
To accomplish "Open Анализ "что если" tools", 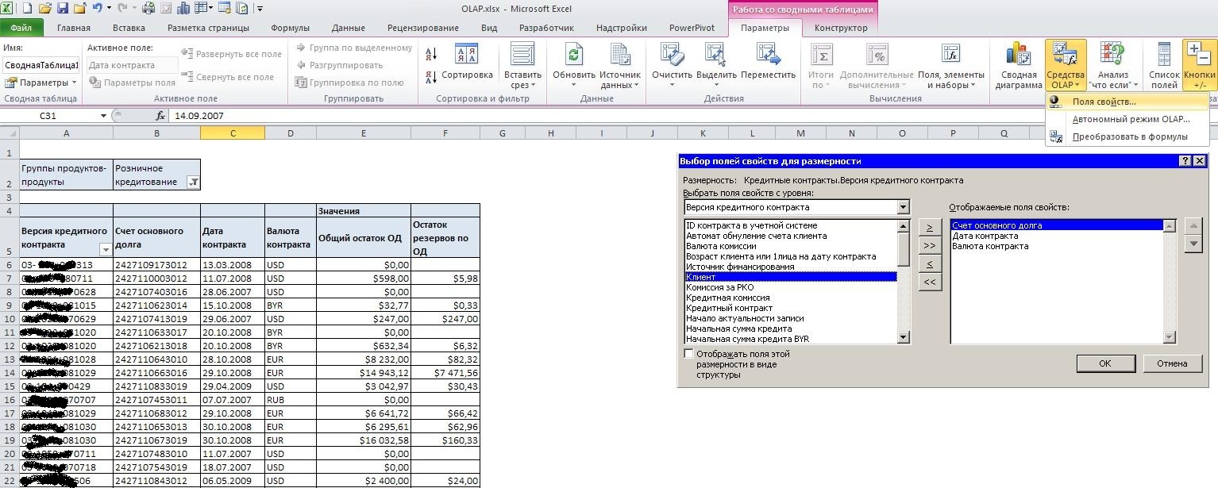I will click(x=1113, y=66).
